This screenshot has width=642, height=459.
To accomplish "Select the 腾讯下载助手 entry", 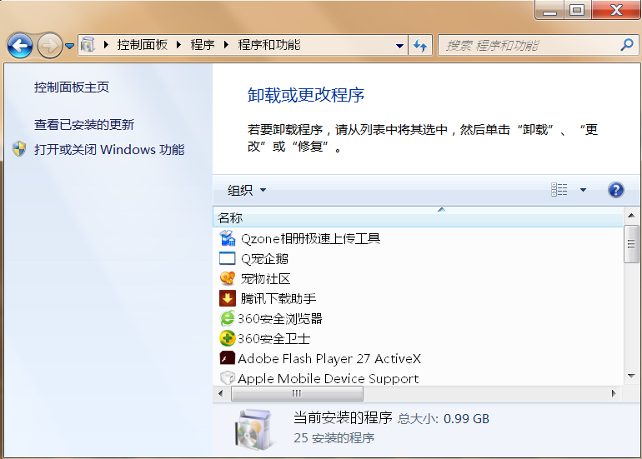I will pos(278,298).
